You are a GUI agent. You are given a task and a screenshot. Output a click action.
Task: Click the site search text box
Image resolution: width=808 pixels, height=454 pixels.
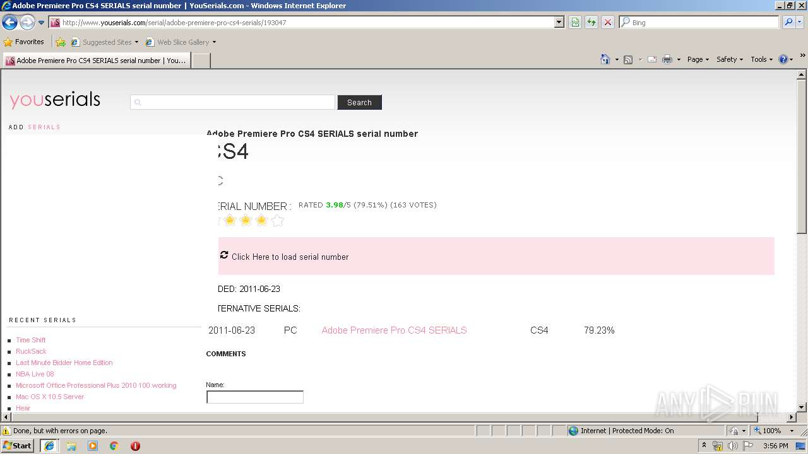232,102
